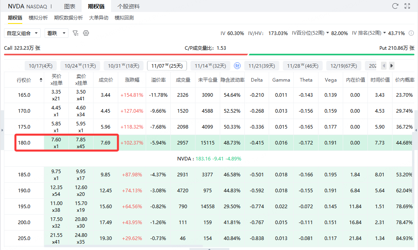
Task: Click left side panel collapse arrow
Action: 2,130
